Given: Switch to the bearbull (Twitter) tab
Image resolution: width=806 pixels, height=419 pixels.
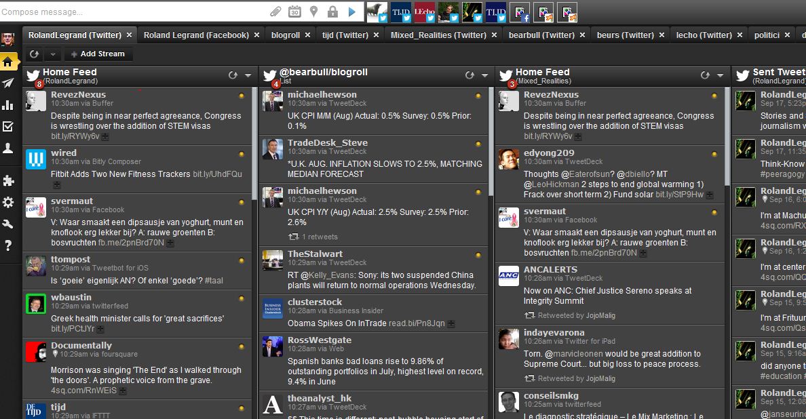Looking at the screenshot, I should (x=541, y=35).
